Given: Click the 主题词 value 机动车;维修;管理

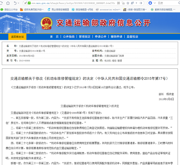Looking at the screenshot, I should (x=113, y=61).
